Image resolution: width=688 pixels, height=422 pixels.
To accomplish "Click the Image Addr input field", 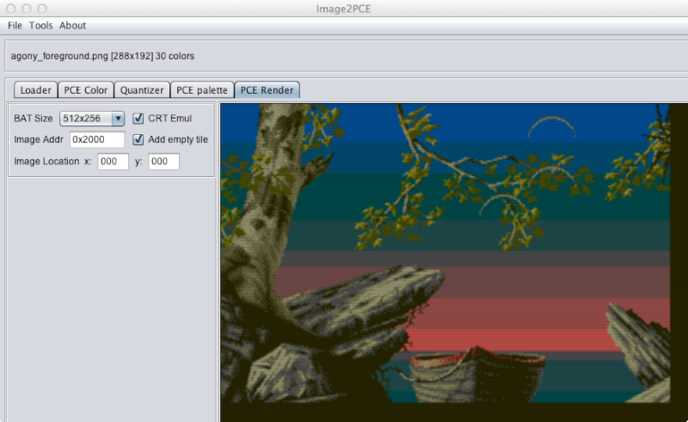I will 97,139.
